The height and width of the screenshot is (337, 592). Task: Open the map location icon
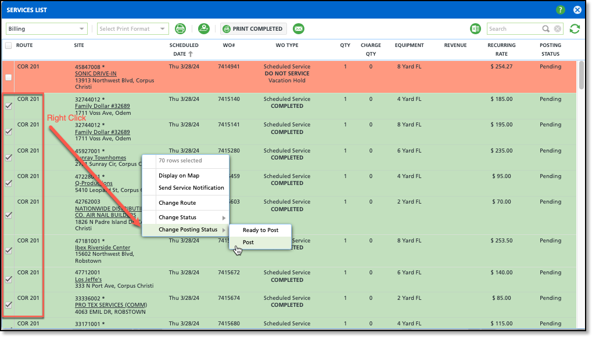click(203, 29)
